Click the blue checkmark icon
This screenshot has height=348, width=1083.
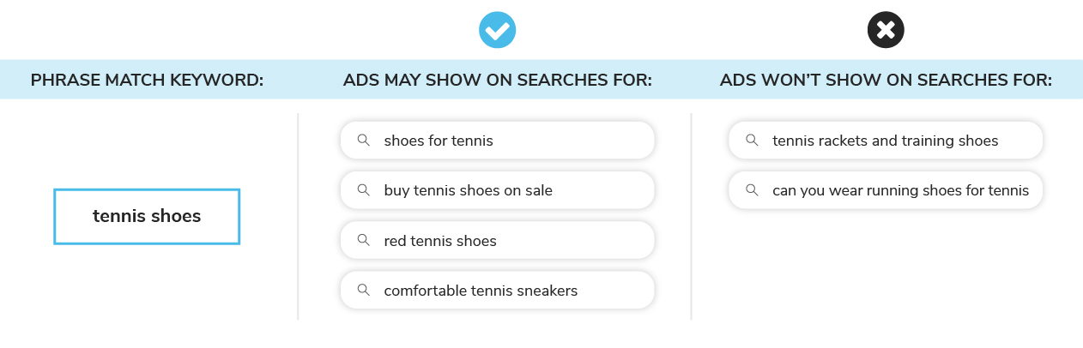pos(497,31)
